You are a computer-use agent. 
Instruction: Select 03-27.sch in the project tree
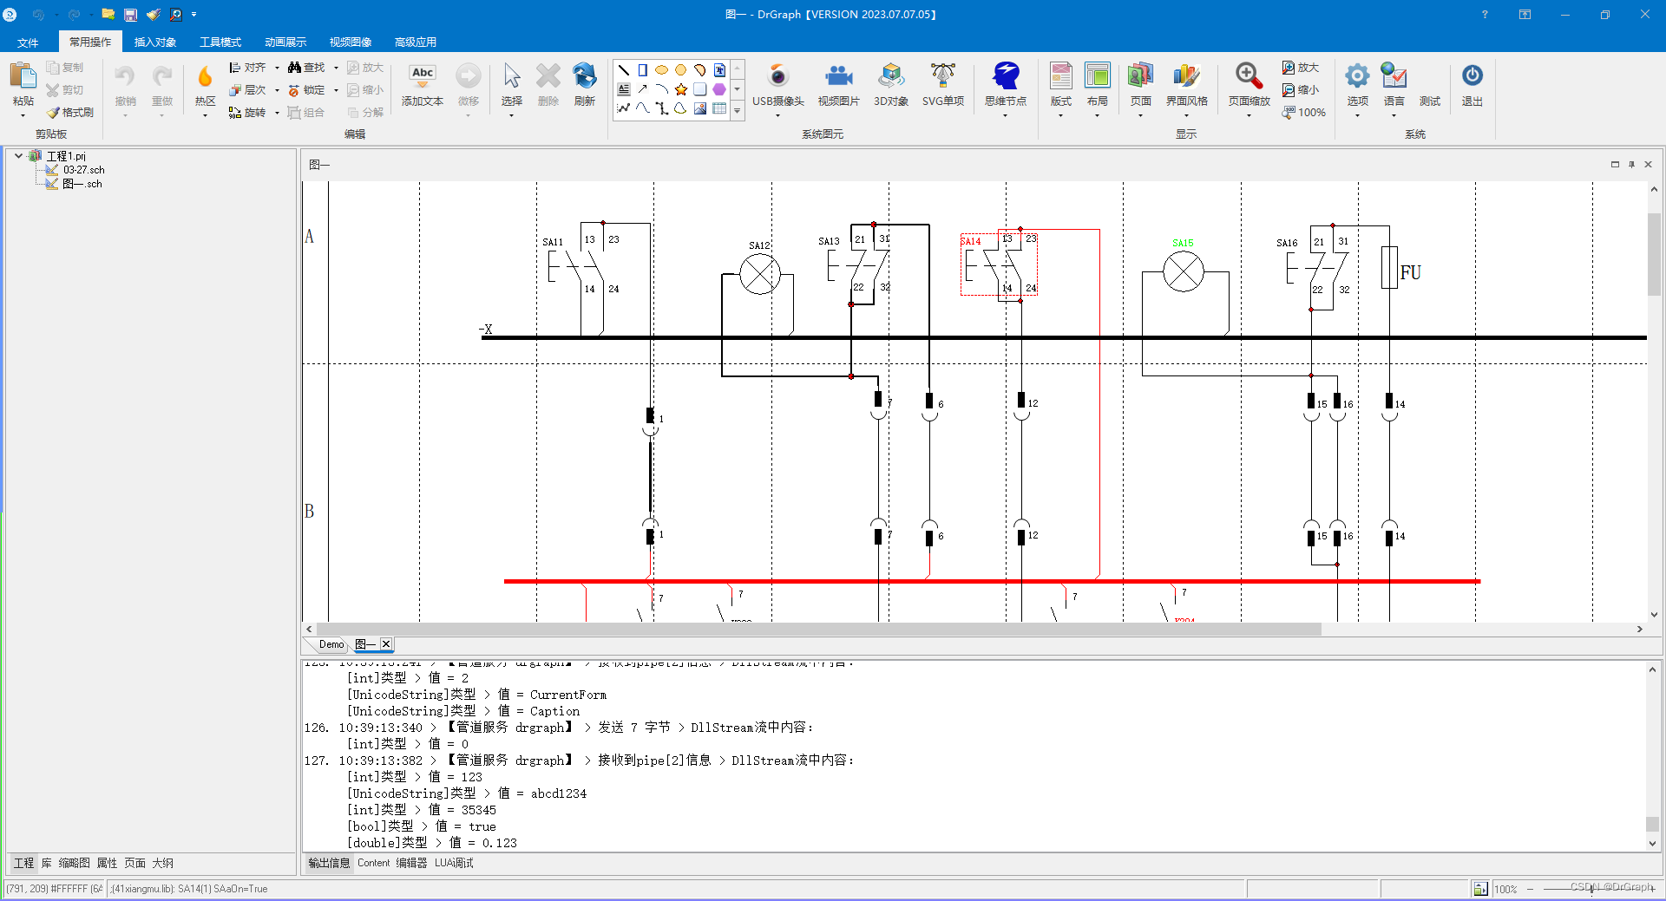pyautogui.click(x=83, y=170)
